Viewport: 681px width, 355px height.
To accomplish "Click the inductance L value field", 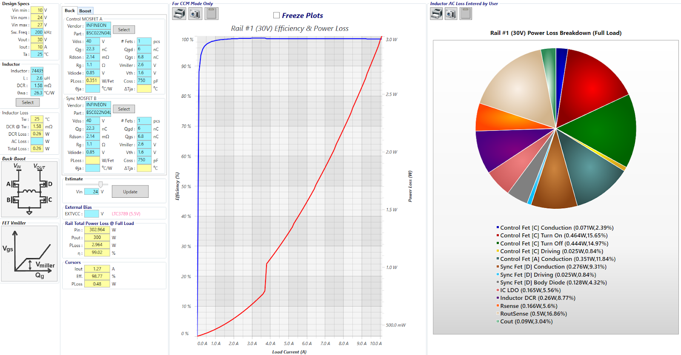I will click(x=37, y=78).
